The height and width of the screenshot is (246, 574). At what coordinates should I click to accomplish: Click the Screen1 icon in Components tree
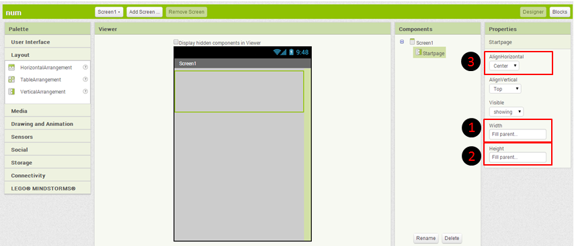pos(412,42)
